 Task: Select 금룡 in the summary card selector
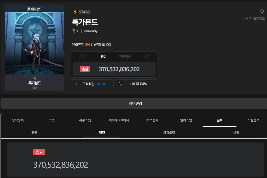click(x=82, y=56)
